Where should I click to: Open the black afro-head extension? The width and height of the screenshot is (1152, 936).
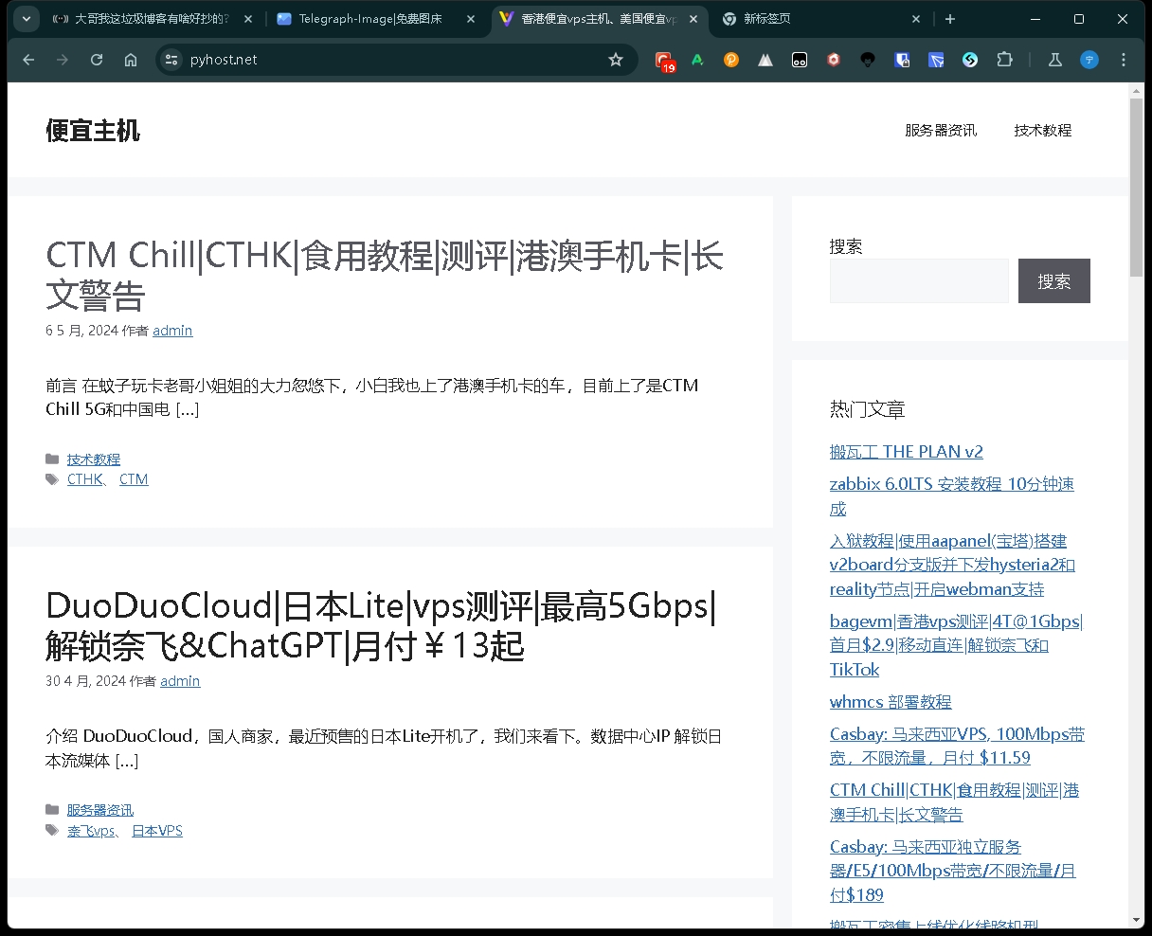pyautogui.click(x=868, y=60)
